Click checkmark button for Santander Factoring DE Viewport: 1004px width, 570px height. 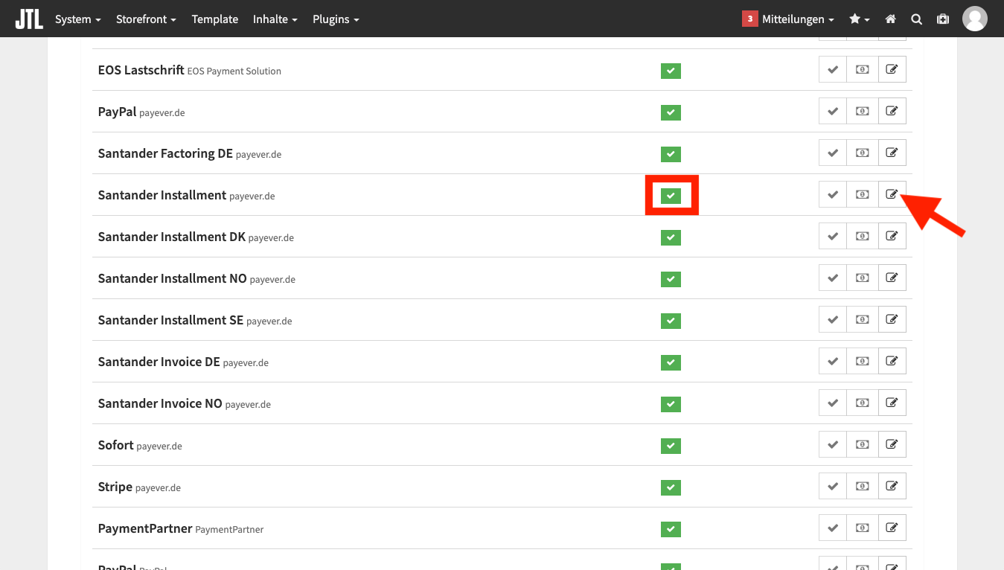pyautogui.click(x=833, y=153)
